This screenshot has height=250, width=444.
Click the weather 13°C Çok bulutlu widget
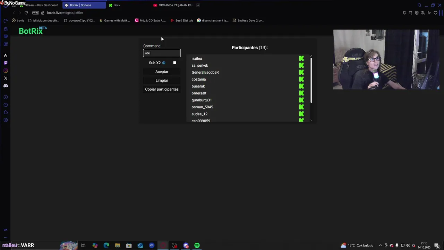[357, 245]
